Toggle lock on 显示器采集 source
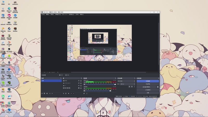Viewport: 208px width, 117px height. [x=81, y=88]
